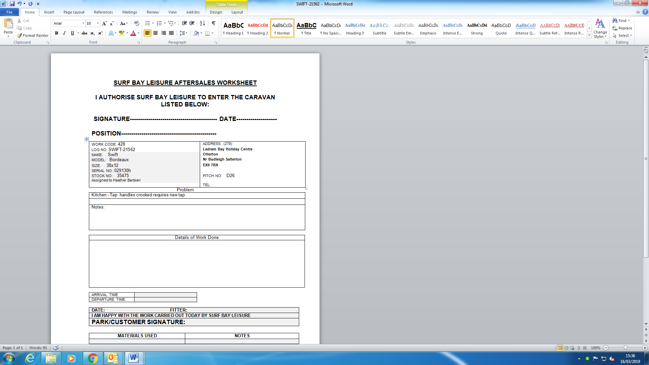
Task: Click the Grow Font icon
Action: (x=104, y=23)
